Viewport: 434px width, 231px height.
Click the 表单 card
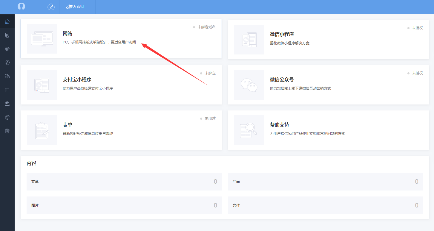pyautogui.click(x=121, y=130)
